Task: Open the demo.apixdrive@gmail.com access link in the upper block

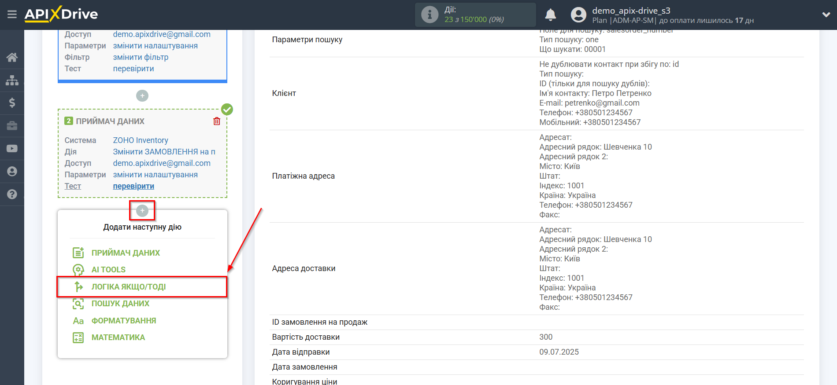Action: click(x=162, y=34)
